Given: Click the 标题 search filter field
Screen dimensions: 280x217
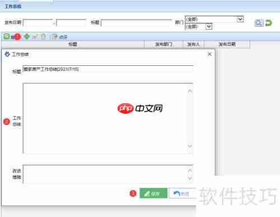Looking at the screenshot, I should point(136,23).
